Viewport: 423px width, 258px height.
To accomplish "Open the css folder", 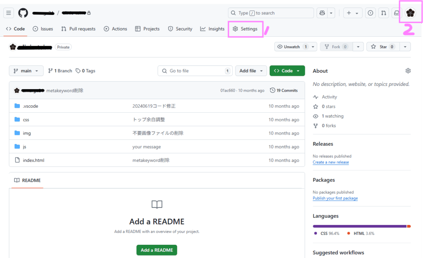I will click(x=26, y=120).
